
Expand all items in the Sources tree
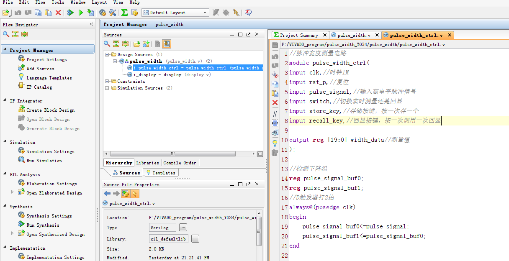126,43
